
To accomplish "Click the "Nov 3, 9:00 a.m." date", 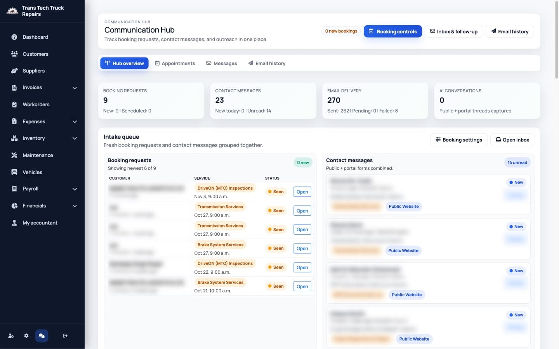I will pyautogui.click(x=211, y=197).
